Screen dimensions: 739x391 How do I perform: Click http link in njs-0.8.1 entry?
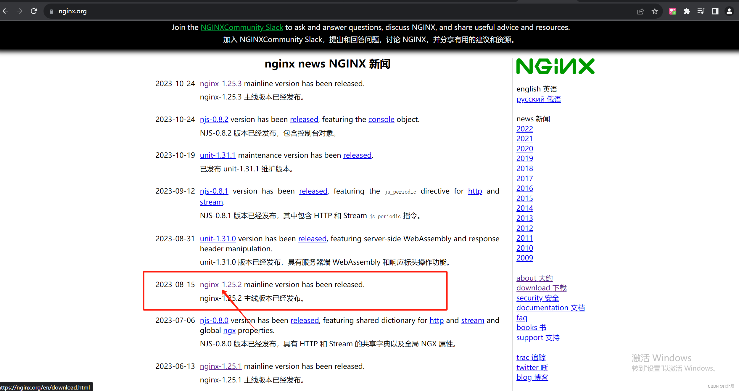point(475,191)
